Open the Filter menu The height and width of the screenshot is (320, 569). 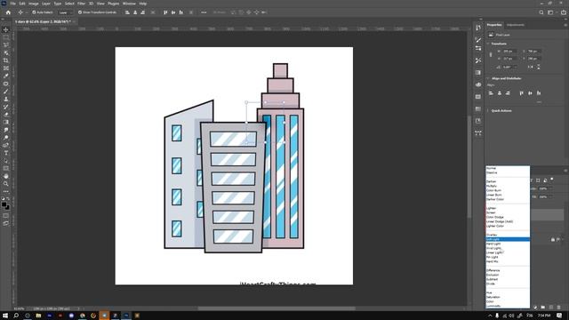point(81,4)
